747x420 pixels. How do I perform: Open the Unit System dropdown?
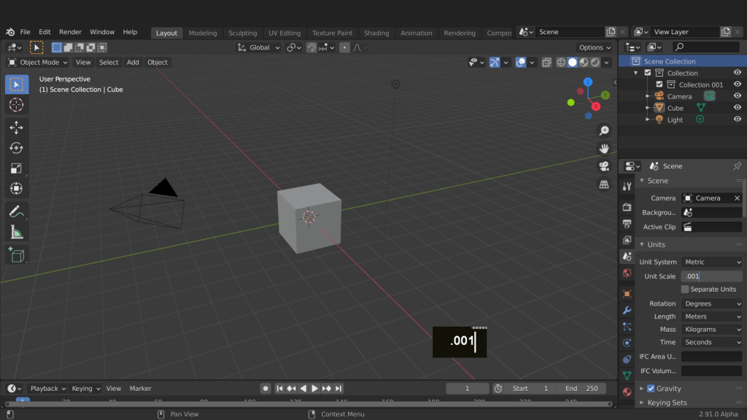tap(712, 262)
